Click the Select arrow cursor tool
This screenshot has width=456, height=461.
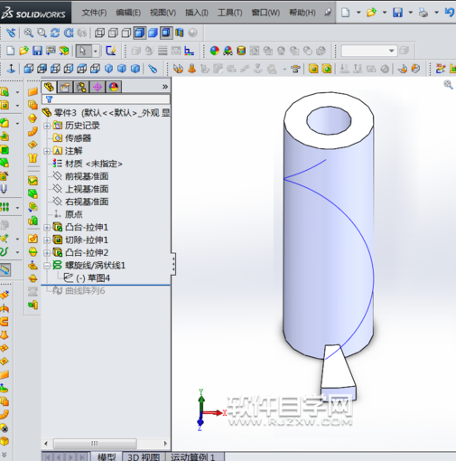[x=83, y=51]
